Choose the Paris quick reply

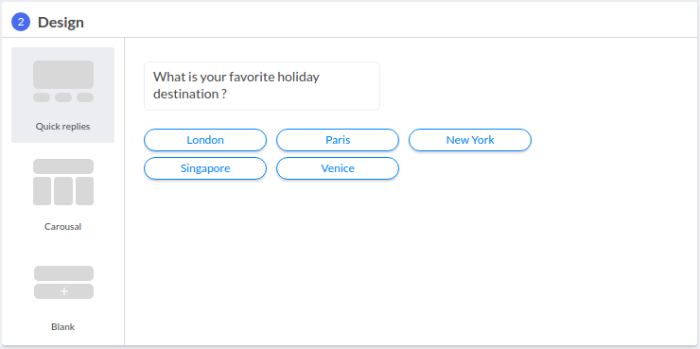338,140
